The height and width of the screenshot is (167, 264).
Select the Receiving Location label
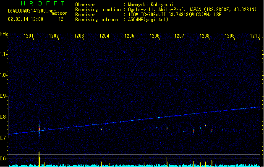98,10
